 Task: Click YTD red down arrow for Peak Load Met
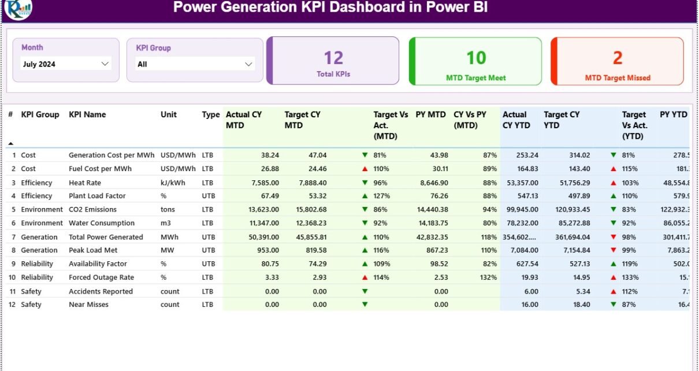(614, 250)
